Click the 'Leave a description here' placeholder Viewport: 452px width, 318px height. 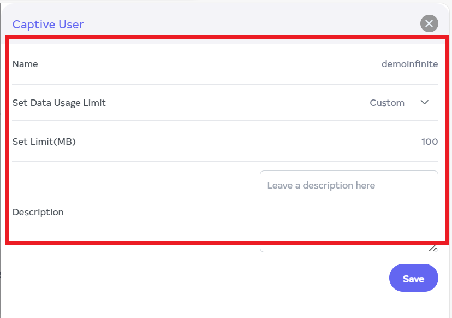click(321, 185)
